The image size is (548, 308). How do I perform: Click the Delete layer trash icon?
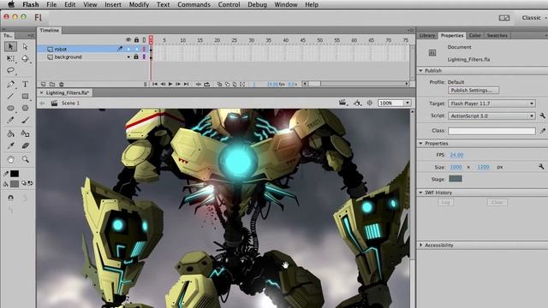point(62,84)
